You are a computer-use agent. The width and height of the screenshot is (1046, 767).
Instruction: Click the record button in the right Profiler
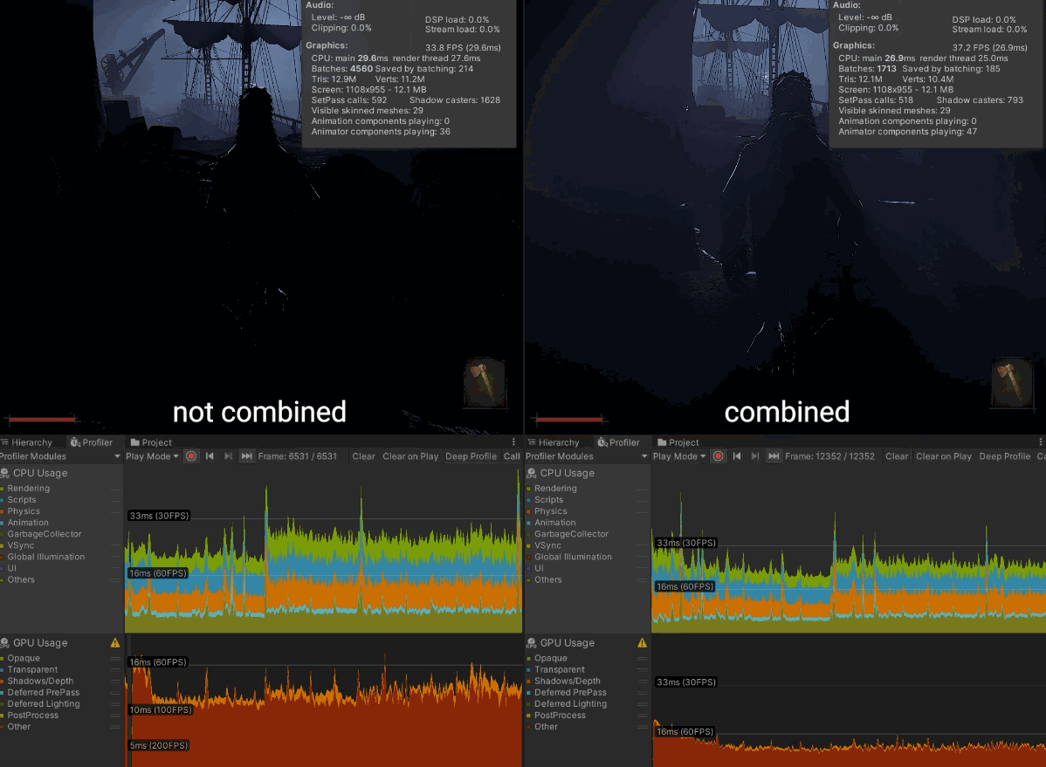(x=718, y=456)
